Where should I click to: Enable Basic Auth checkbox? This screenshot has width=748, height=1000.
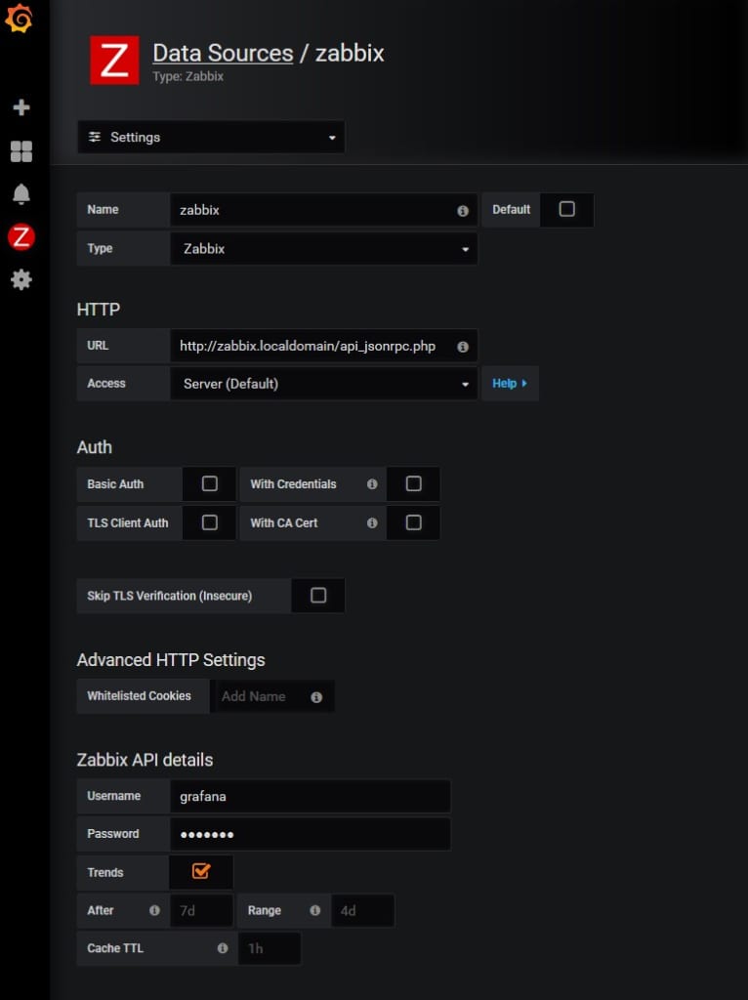click(x=209, y=483)
